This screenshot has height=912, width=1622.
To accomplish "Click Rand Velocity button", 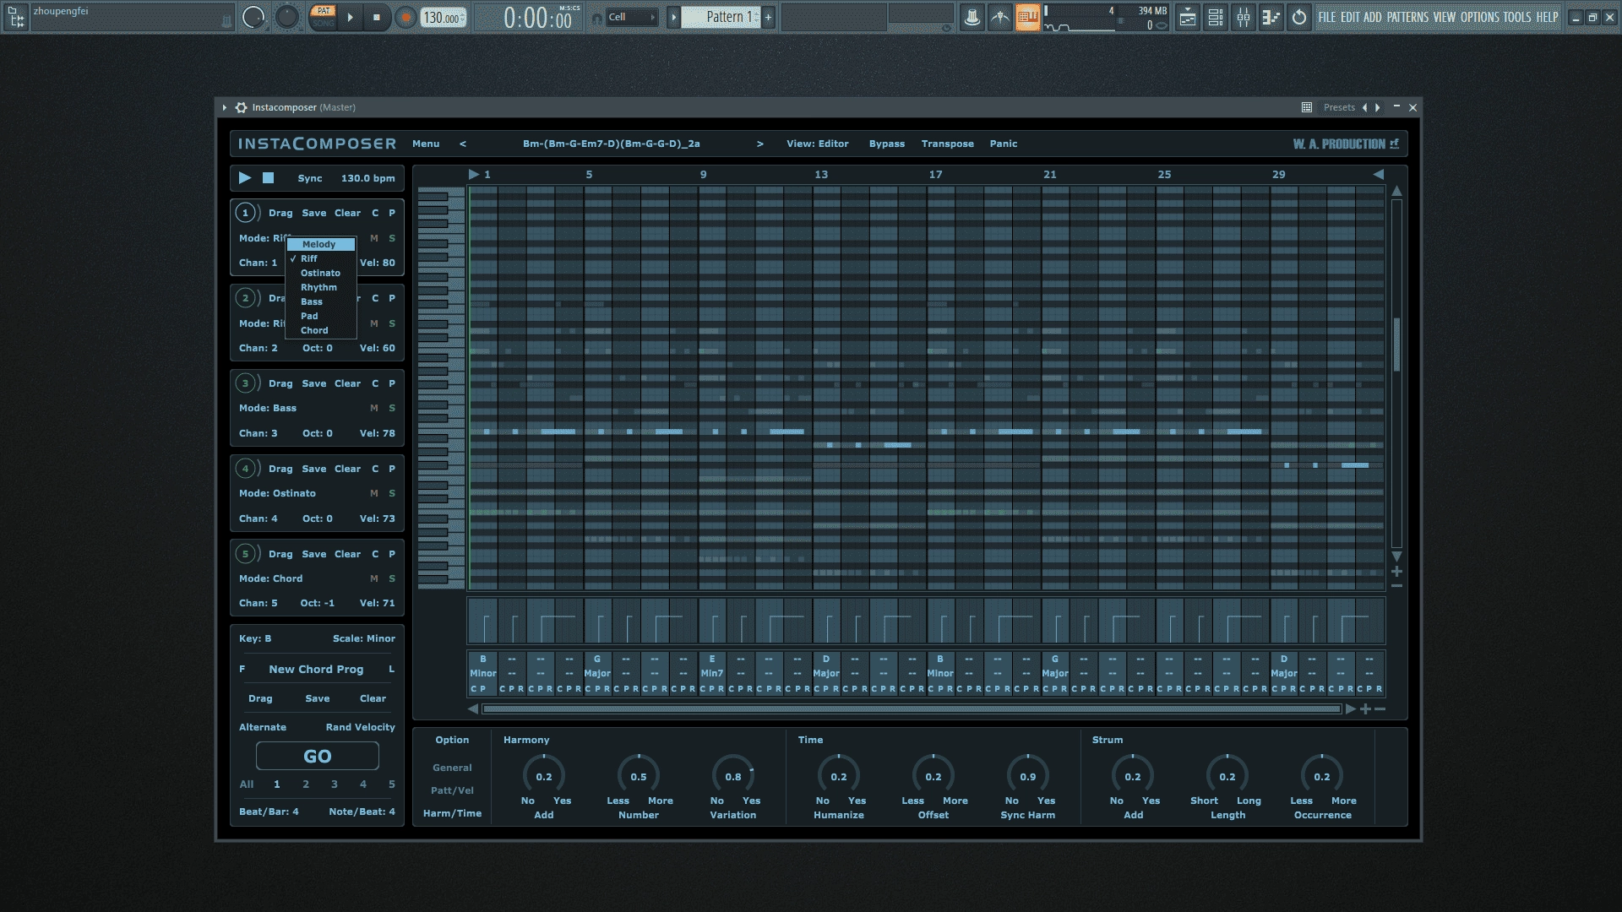I will tap(361, 727).
